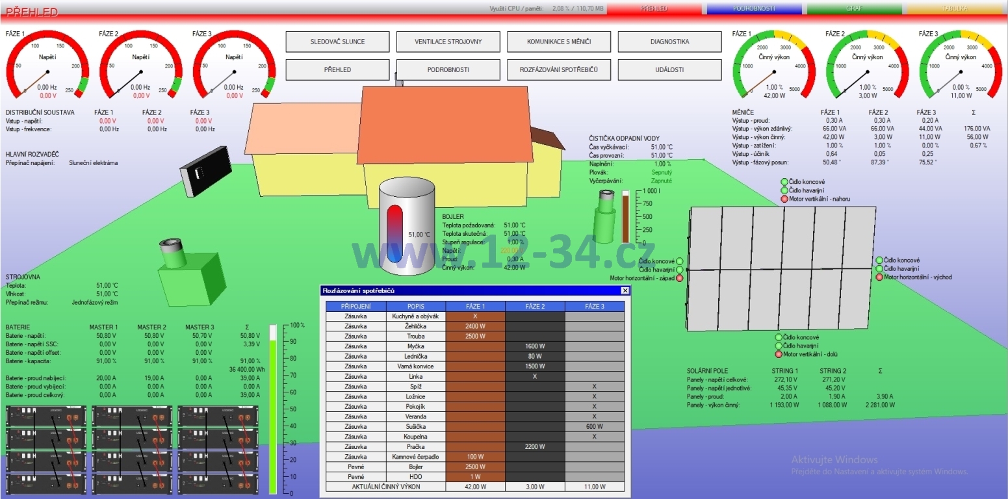The image size is (1008, 499).
Task: Toggle the Motor vertikální - dolů indicator
Action: pos(779,354)
